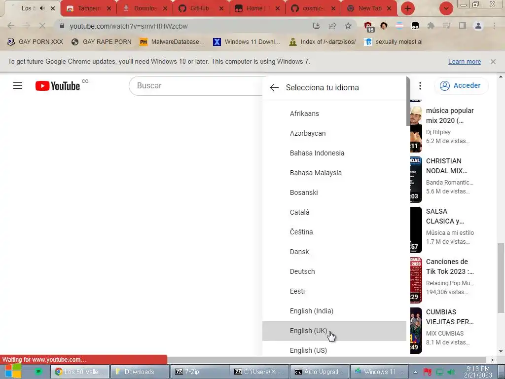The image size is (505, 379).
Task: Go back from Selecciona tu idioma menu
Action: pos(274,87)
